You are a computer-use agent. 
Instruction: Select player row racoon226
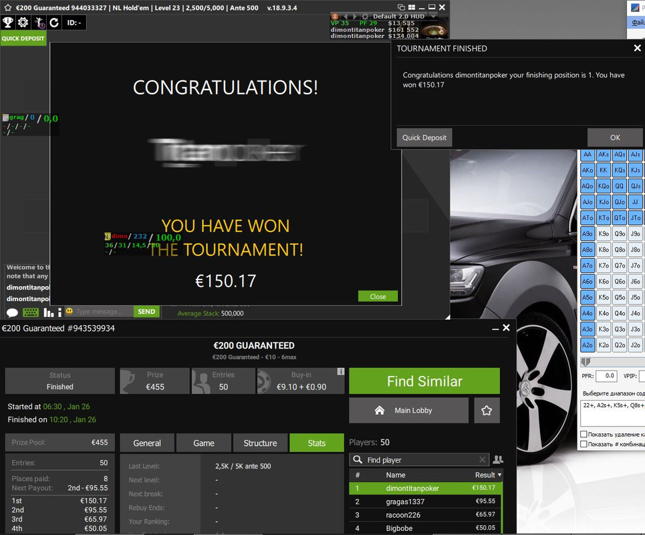click(425, 514)
